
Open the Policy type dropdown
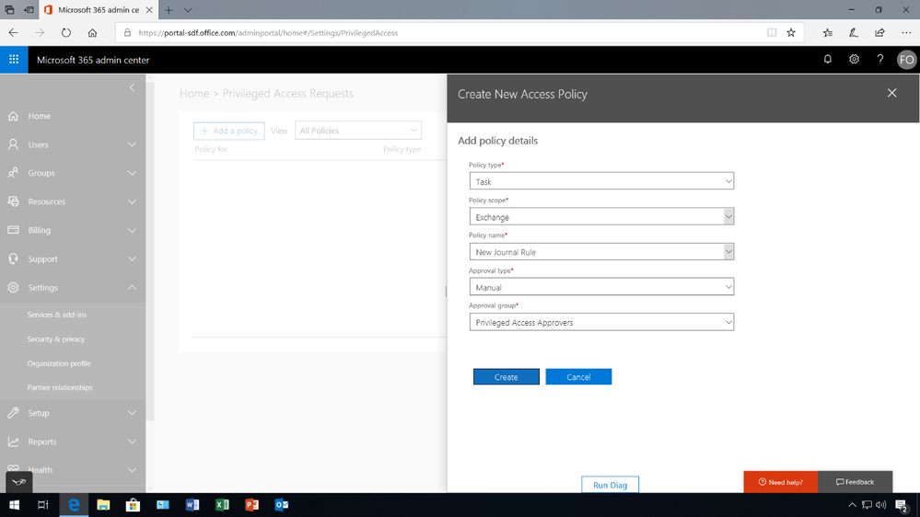click(x=600, y=181)
